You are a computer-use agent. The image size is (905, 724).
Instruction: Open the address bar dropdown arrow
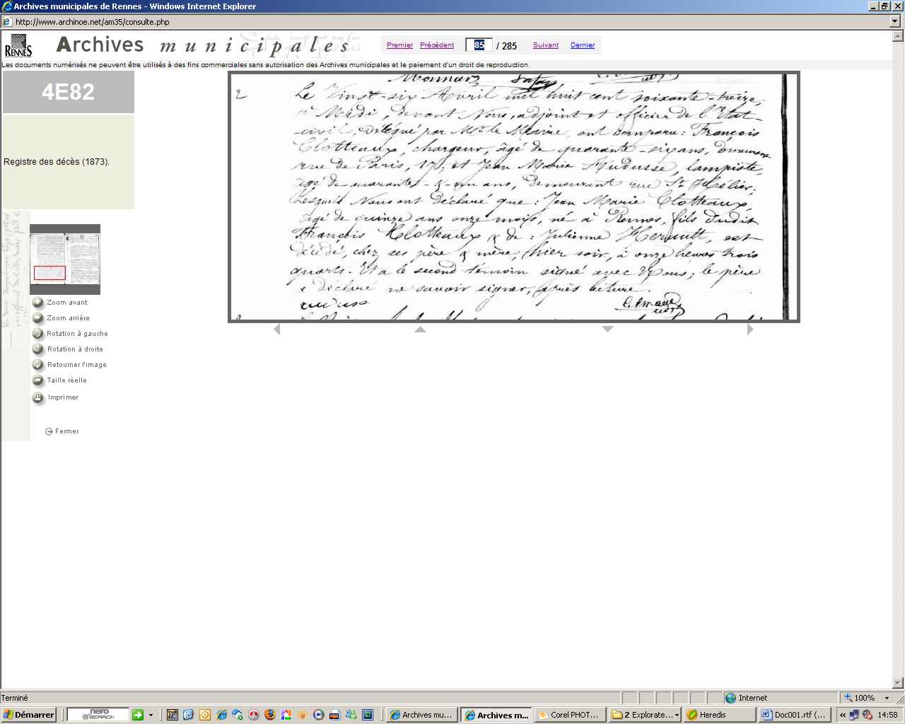tap(895, 21)
